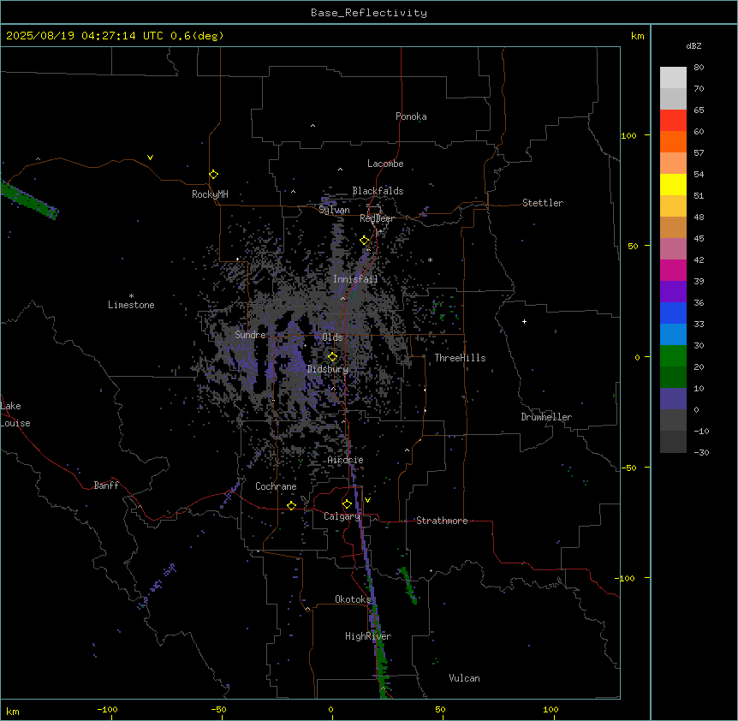Viewport: 738px width, 721px height.
Task: Click the Sylvan label
Action: point(334,210)
